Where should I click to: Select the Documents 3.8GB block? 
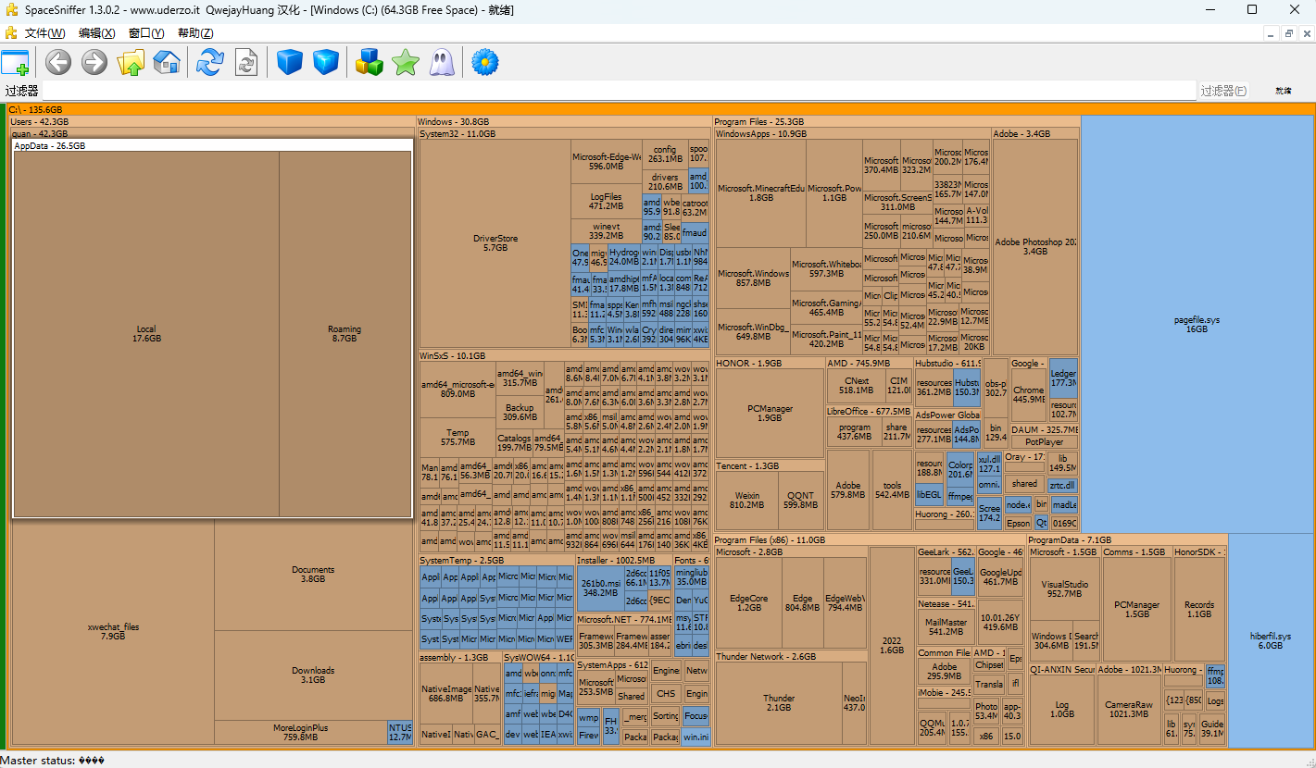point(313,575)
